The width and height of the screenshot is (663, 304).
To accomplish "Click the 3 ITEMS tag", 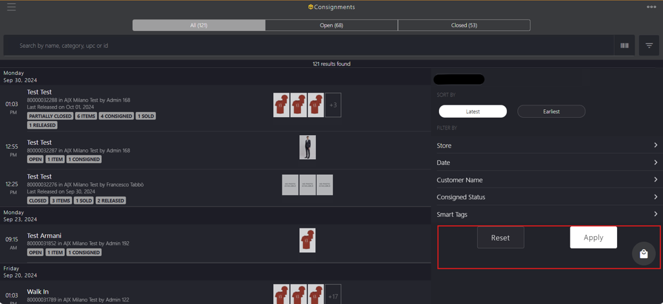I will pos(61,201).
